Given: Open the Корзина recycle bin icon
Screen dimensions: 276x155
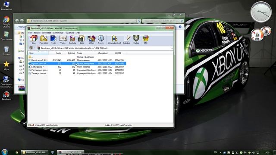Looking at the screenshot, I should click(x=6, y=51).
